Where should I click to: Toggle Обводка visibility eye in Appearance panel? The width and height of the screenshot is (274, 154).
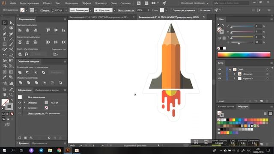pos(20,103)
